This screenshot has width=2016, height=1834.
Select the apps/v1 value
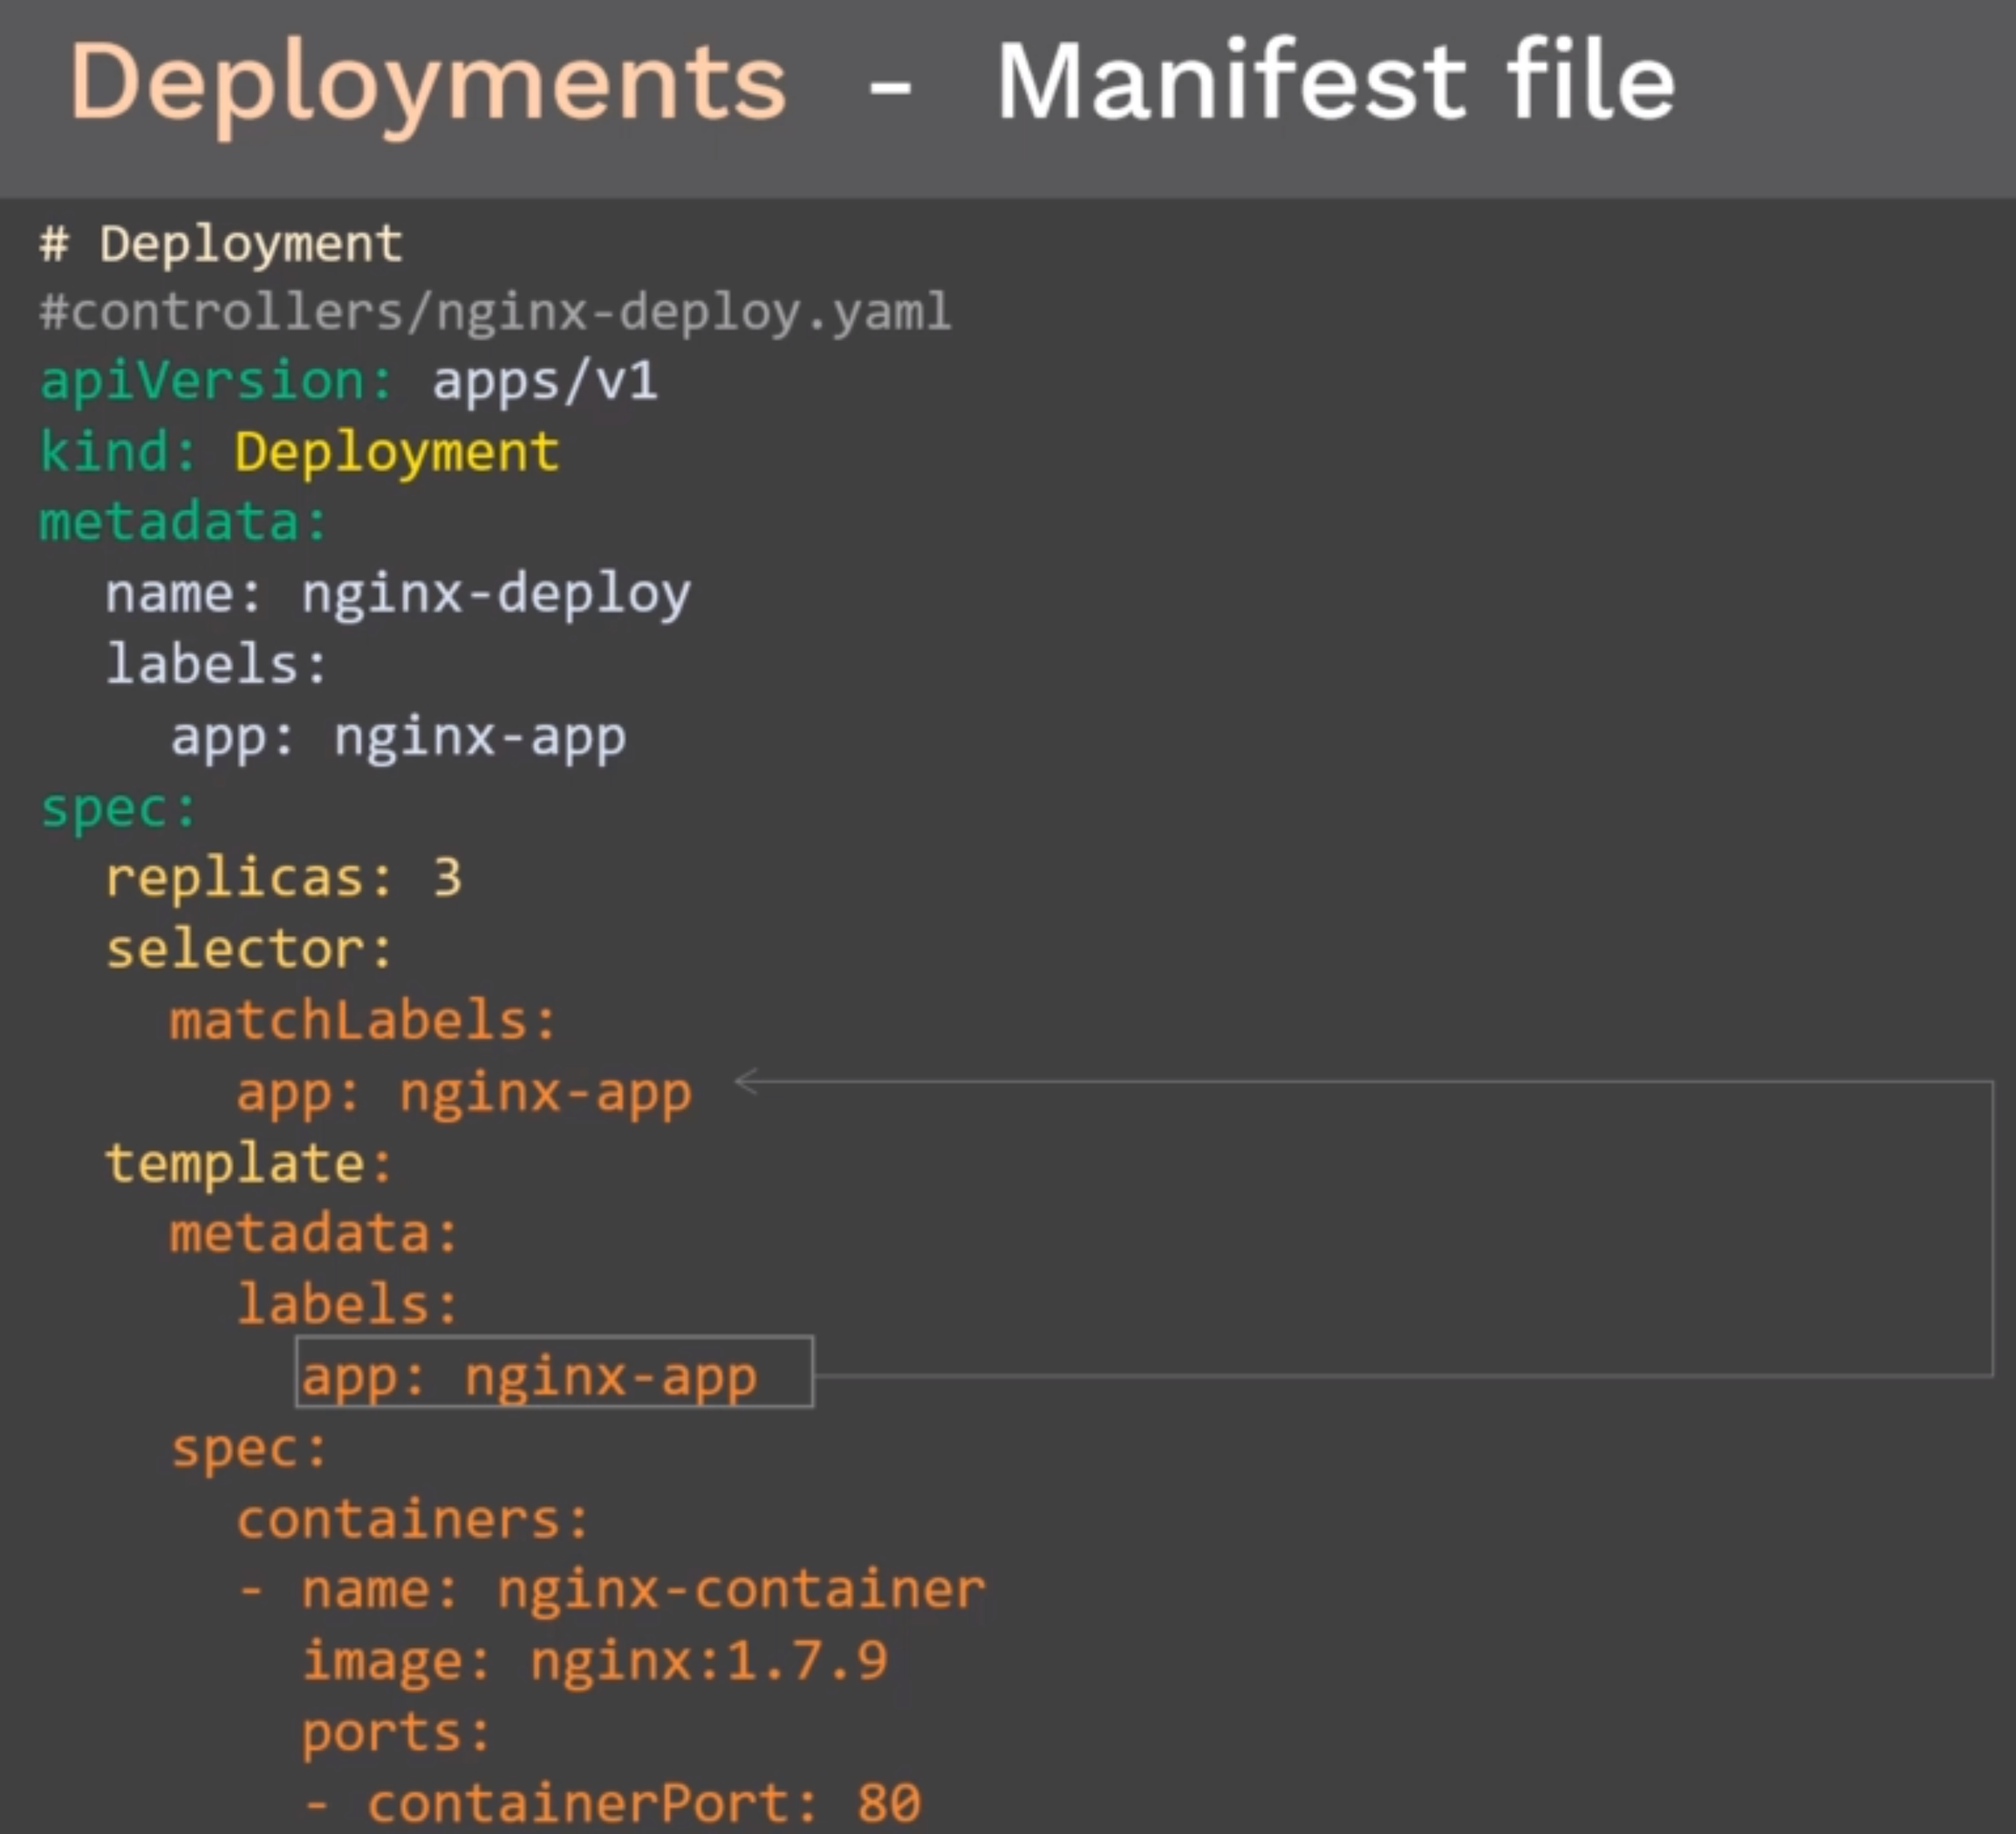coord(545,382)
